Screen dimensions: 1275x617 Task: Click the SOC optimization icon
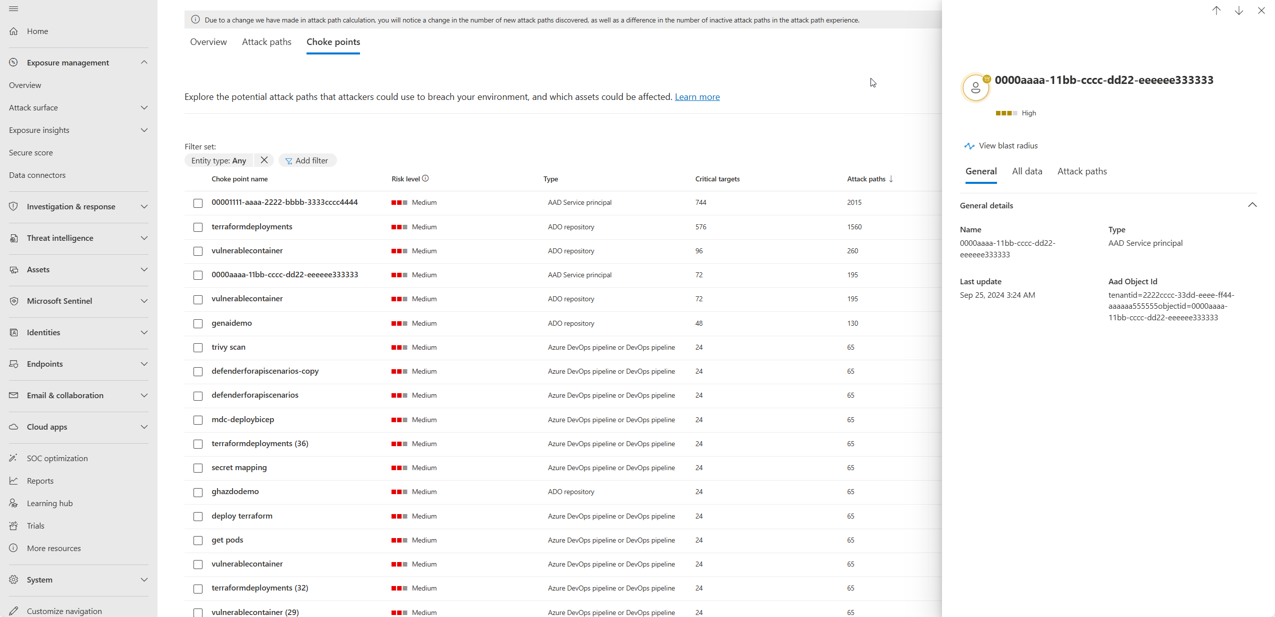click(13, 458)
